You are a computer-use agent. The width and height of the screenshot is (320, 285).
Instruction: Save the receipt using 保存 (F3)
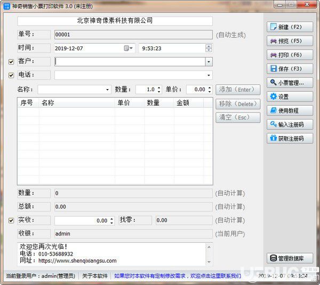point(290,69)
